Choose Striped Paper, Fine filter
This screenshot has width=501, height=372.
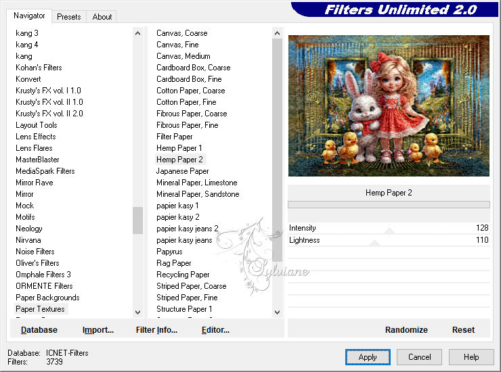[187, 298]
